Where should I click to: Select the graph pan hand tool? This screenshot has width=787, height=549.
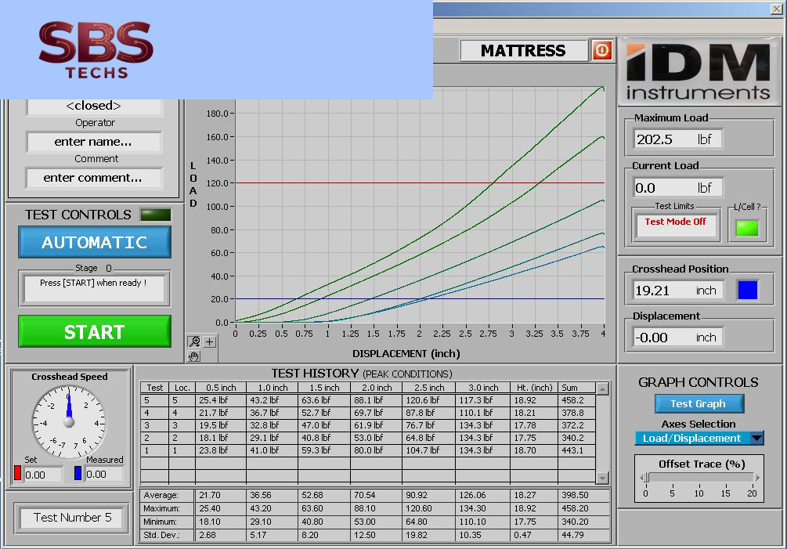pos(194,356)
